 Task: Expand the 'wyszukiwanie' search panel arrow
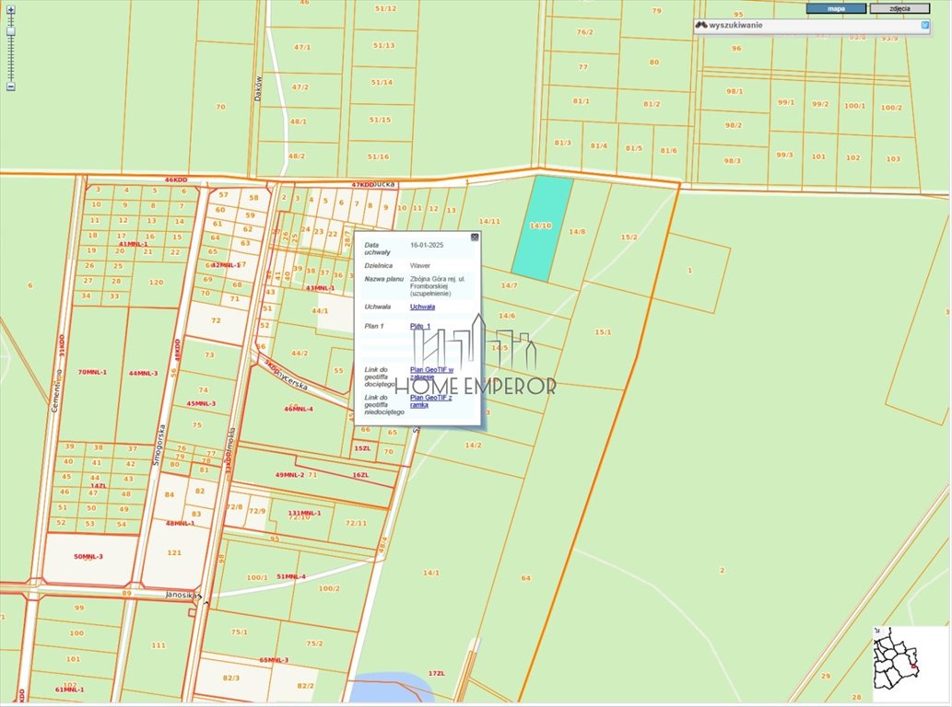pos(925,25)
